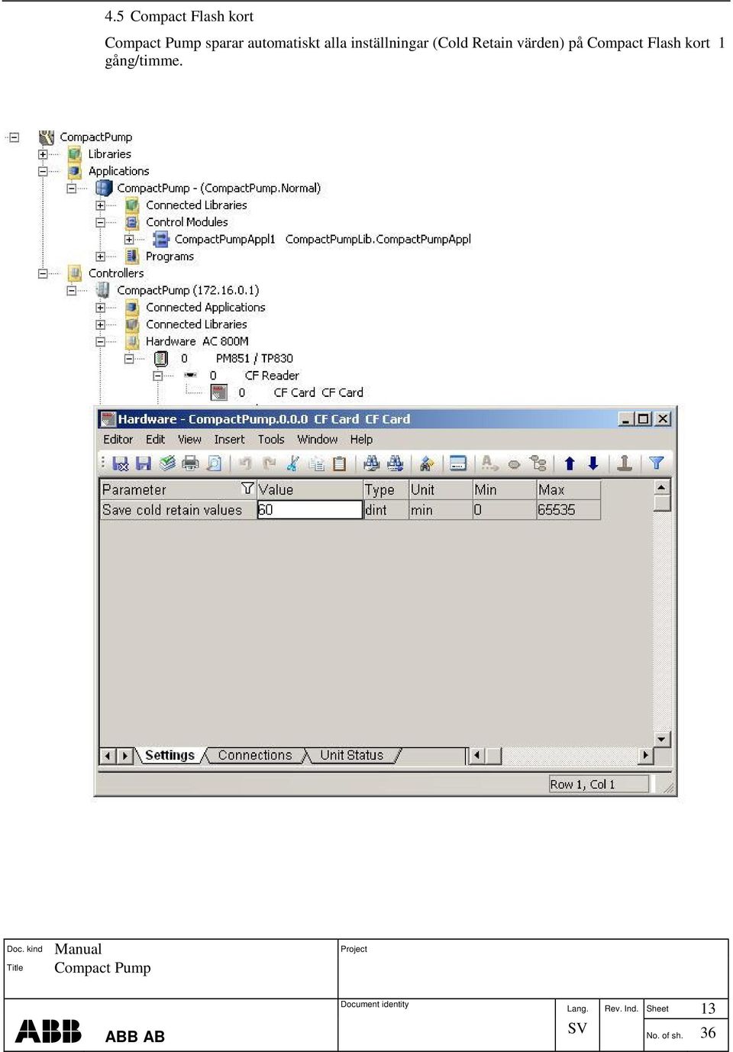Collapse the Controllers tree node
Screen dimensions: 733x1052
[x=43, y=273]
